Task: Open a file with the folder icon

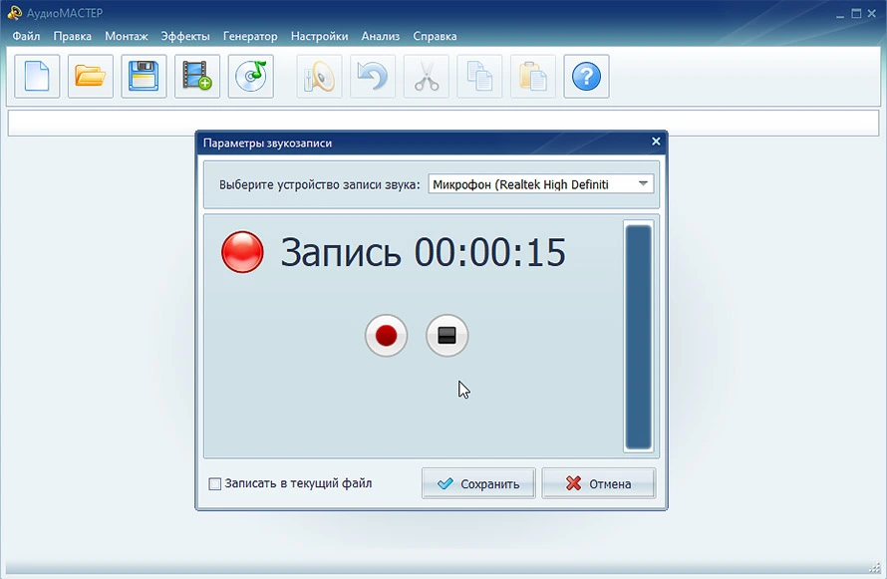Action: tap(91, 77)
